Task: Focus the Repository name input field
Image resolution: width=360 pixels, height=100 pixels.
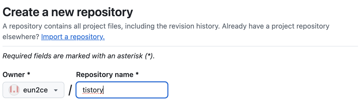Action: [x=122, y=90]
